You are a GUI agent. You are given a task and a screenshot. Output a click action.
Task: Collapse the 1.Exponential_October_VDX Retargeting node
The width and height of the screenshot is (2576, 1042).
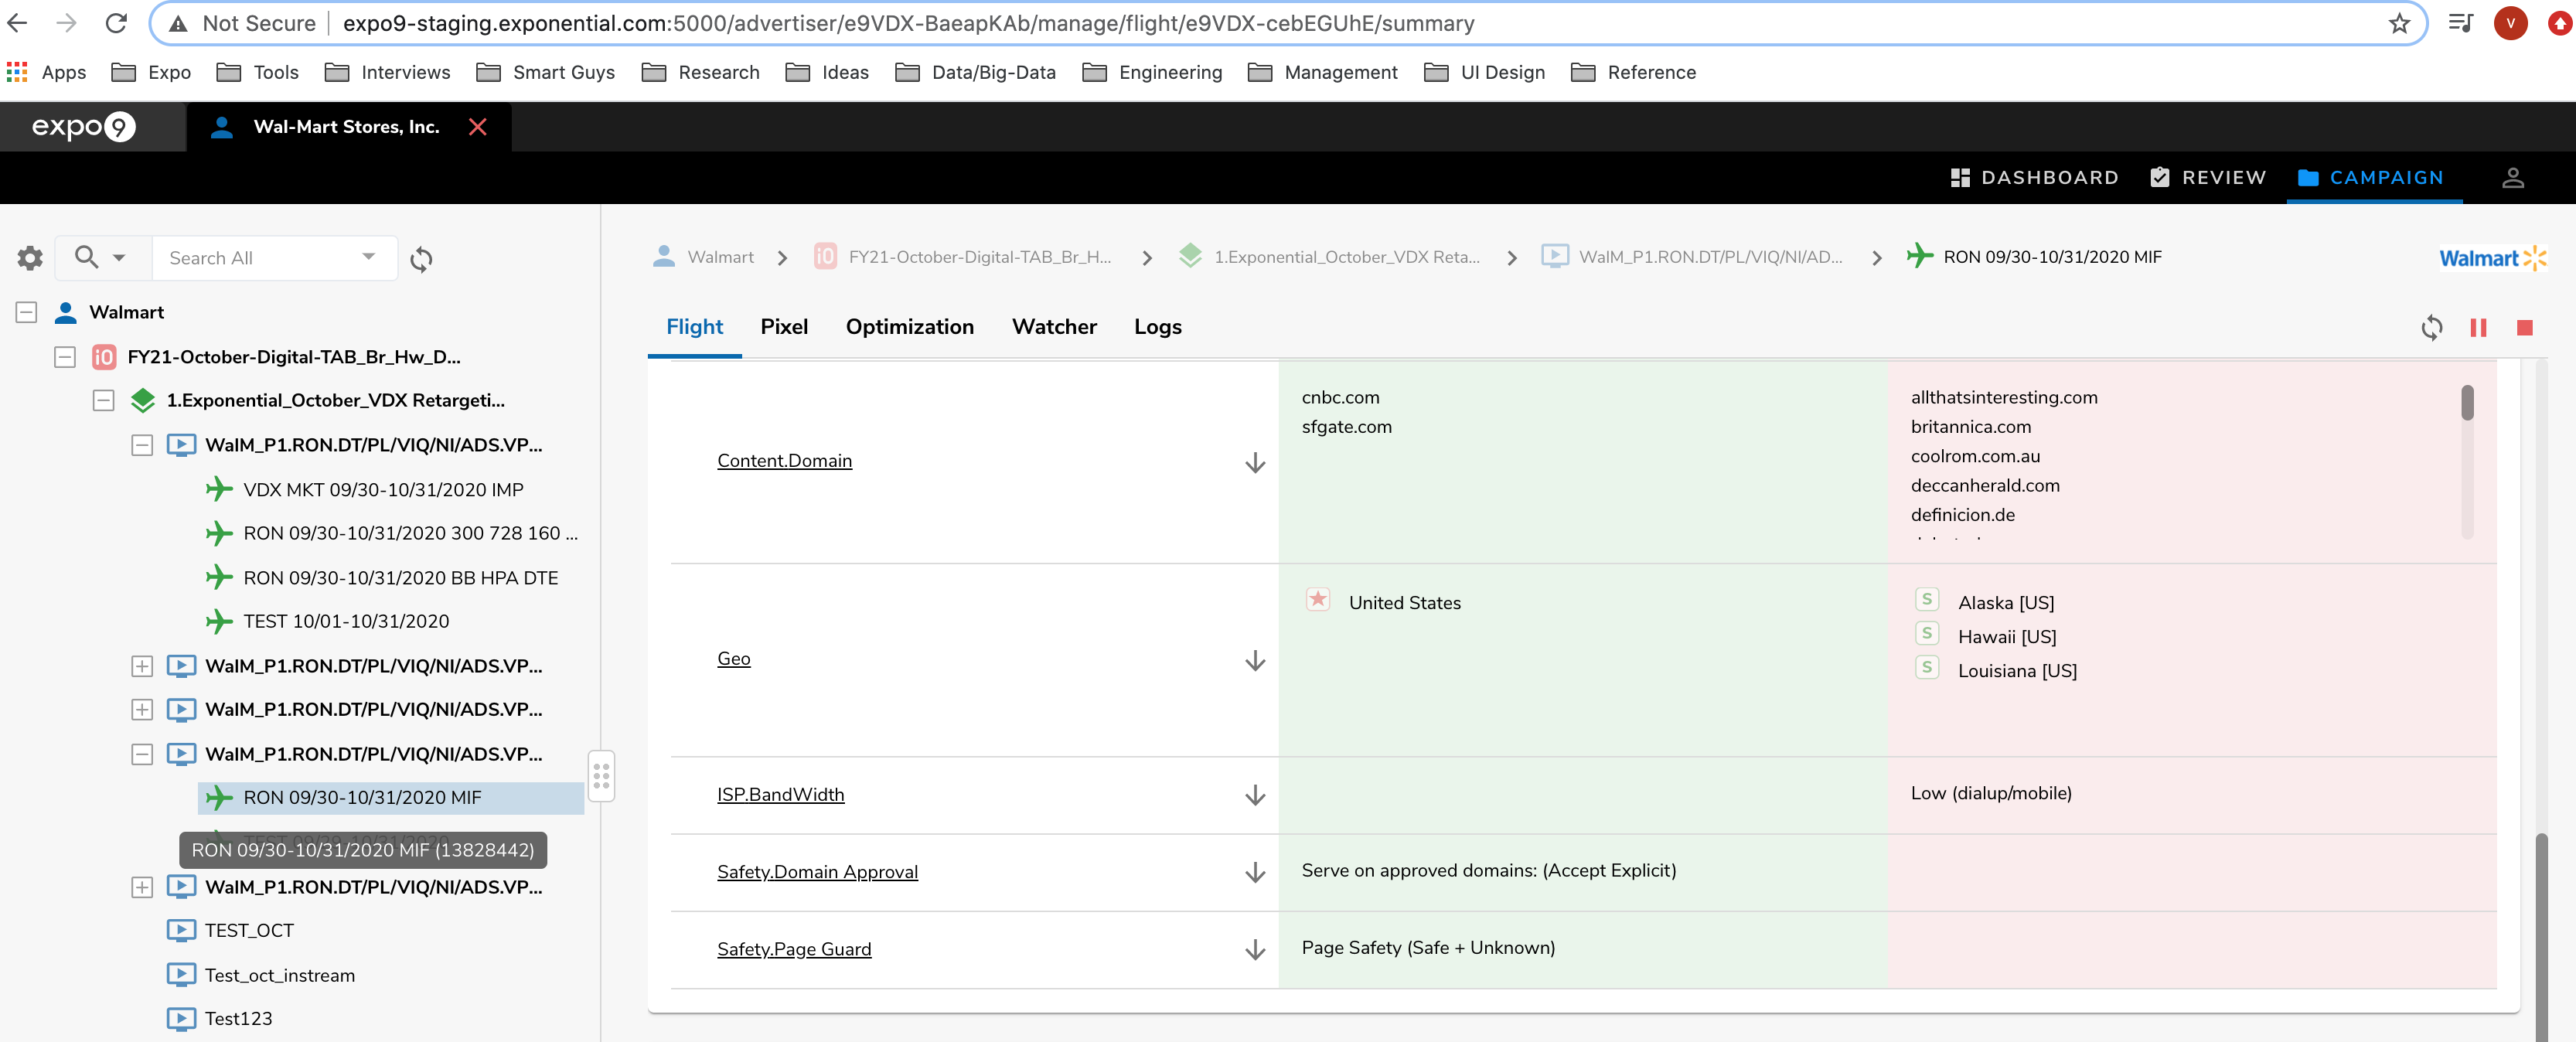(103, 401)
